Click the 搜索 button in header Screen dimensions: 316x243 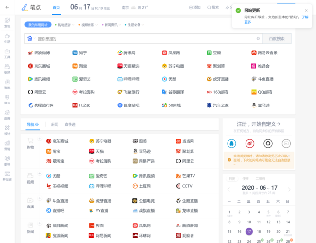tap(213, 7)
